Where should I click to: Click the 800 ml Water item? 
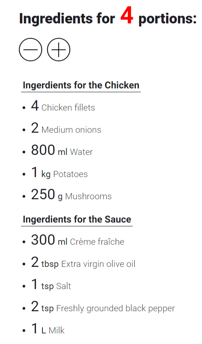click(62, 150)
